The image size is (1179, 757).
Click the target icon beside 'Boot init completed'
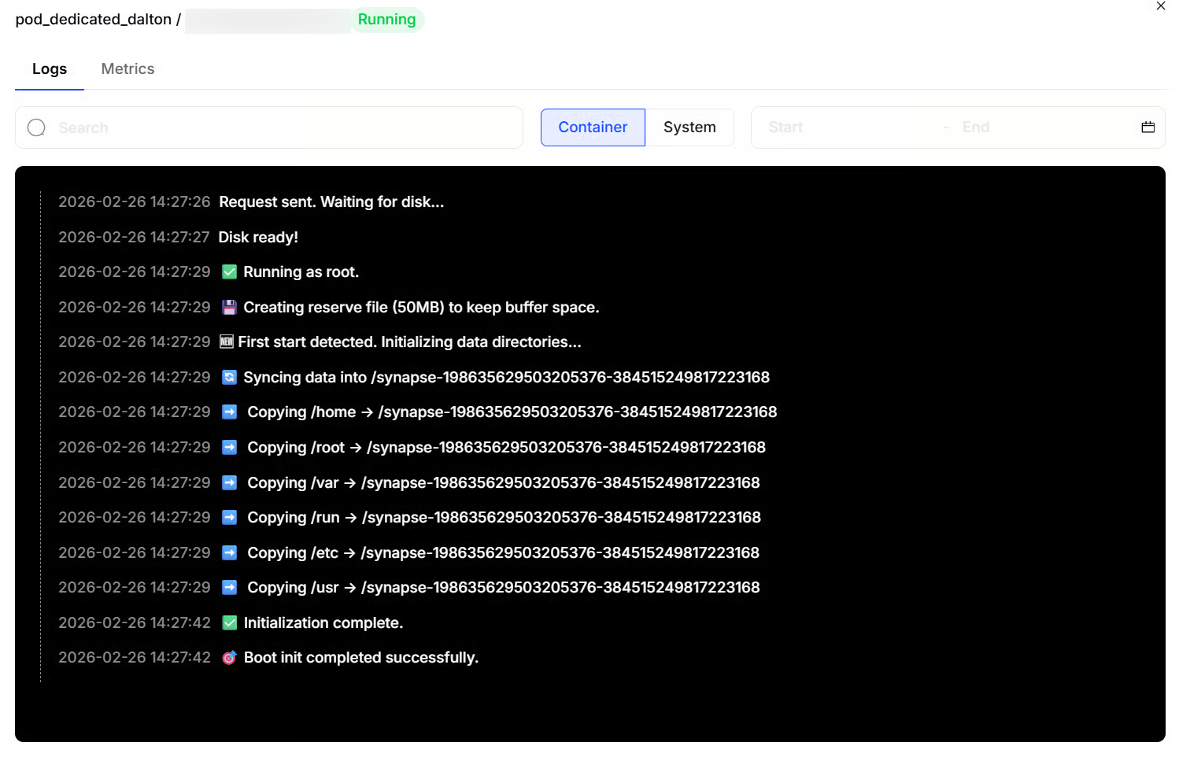click(229, 658)
